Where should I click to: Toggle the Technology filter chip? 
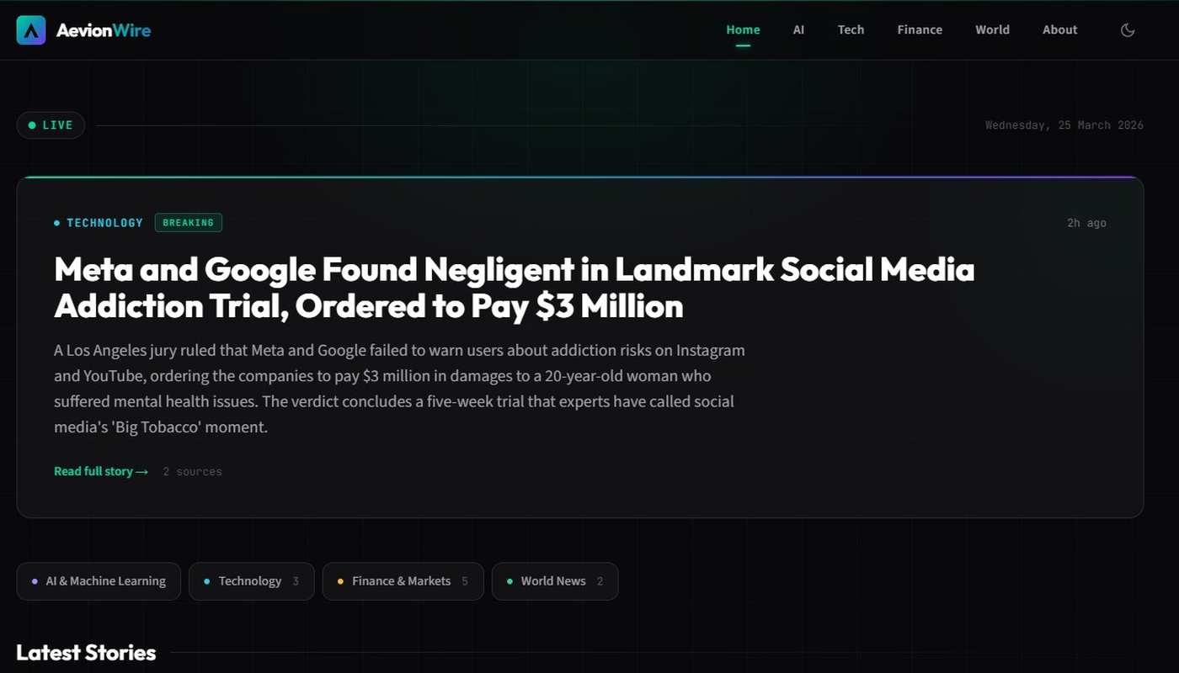[x=251, y=580]
